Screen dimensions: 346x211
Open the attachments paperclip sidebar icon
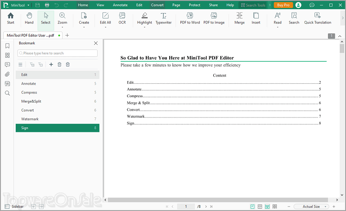(x=7, y=74)
